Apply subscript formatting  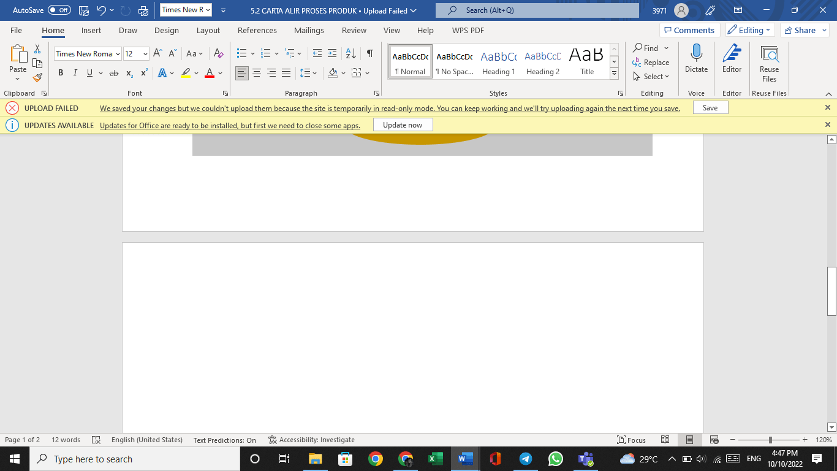(x=129, y=73)
